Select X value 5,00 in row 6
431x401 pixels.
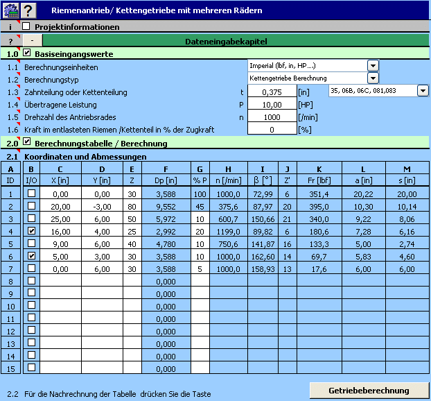(x=61, y=257)
